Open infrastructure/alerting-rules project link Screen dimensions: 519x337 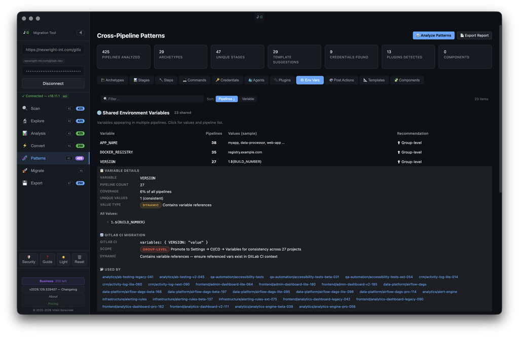click(x=125, y=299)
